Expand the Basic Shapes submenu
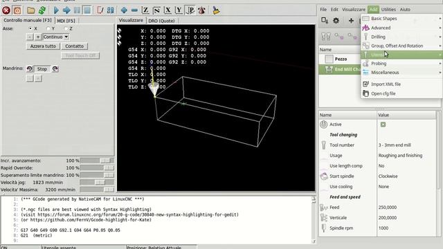This screenshot has height=249, width=443. click(x=401, y=19)
